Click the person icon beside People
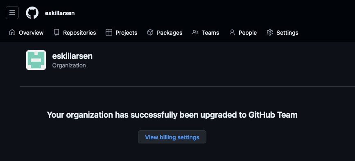 tap(232, 32)
